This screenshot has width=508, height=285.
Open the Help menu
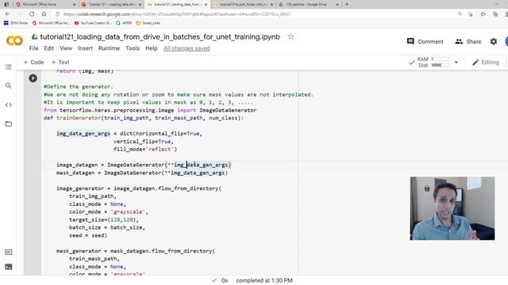coord(152,48)
